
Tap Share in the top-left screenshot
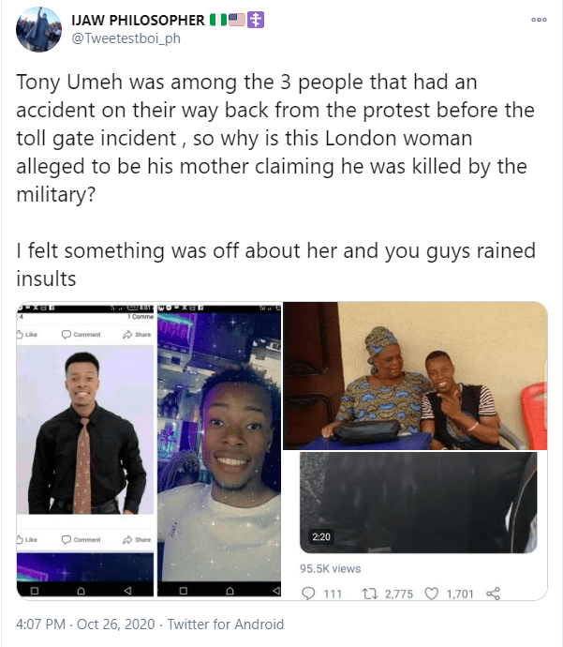(x=138, y=334)
